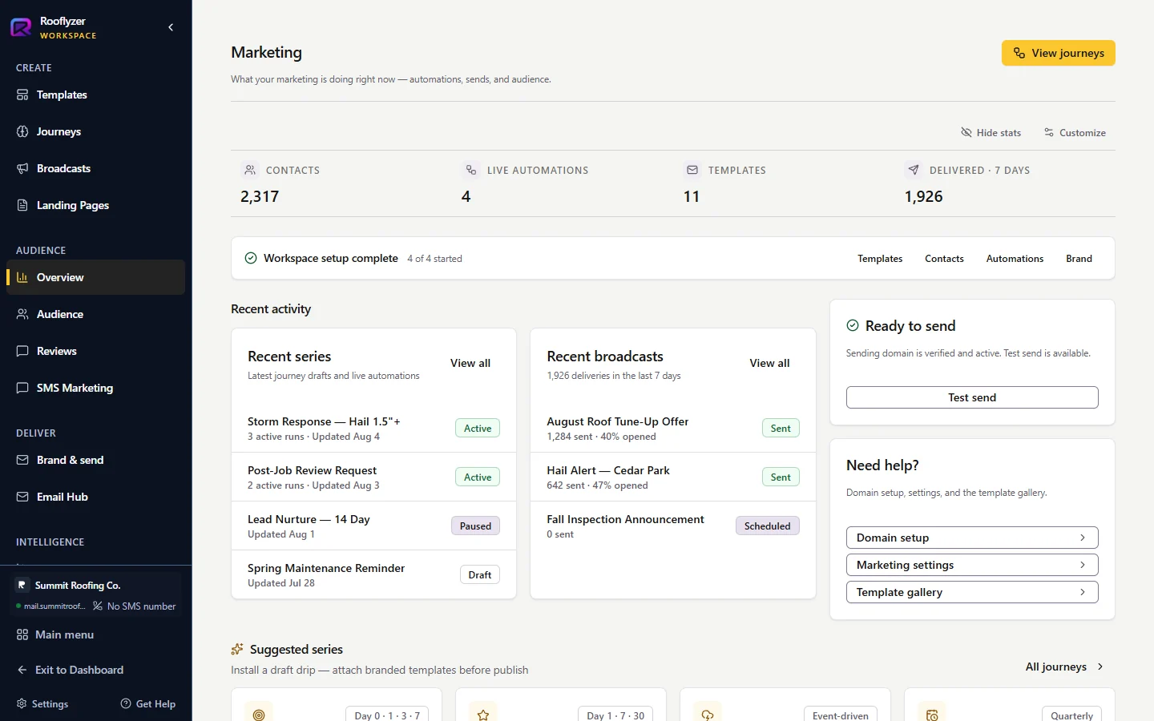
Task: Click the Audience people icon
Action: 22,314
